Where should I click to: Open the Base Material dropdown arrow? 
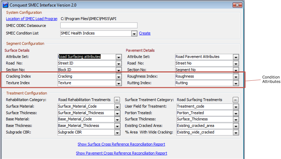click(117, 119)
